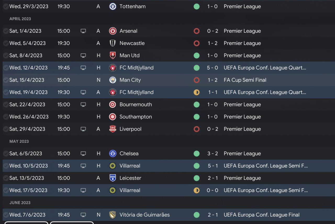This screenshot has width=335, height=224.
Task: Click the Leicester club badge icon
Action: 113,178
